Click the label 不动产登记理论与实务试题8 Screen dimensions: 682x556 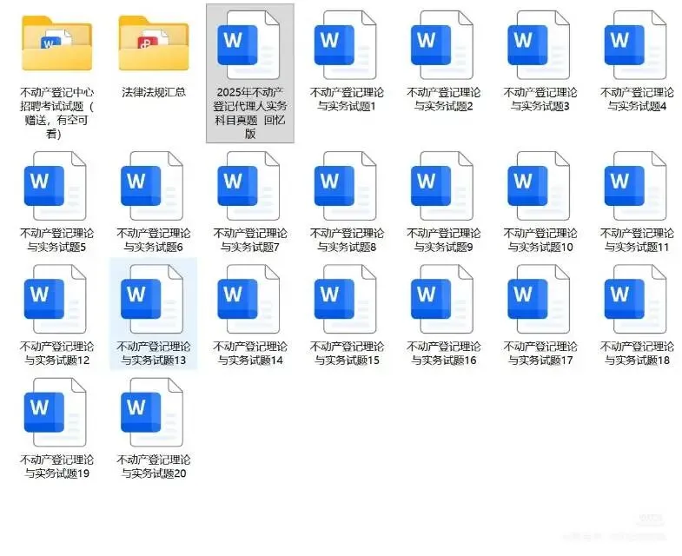click(347, 240)
